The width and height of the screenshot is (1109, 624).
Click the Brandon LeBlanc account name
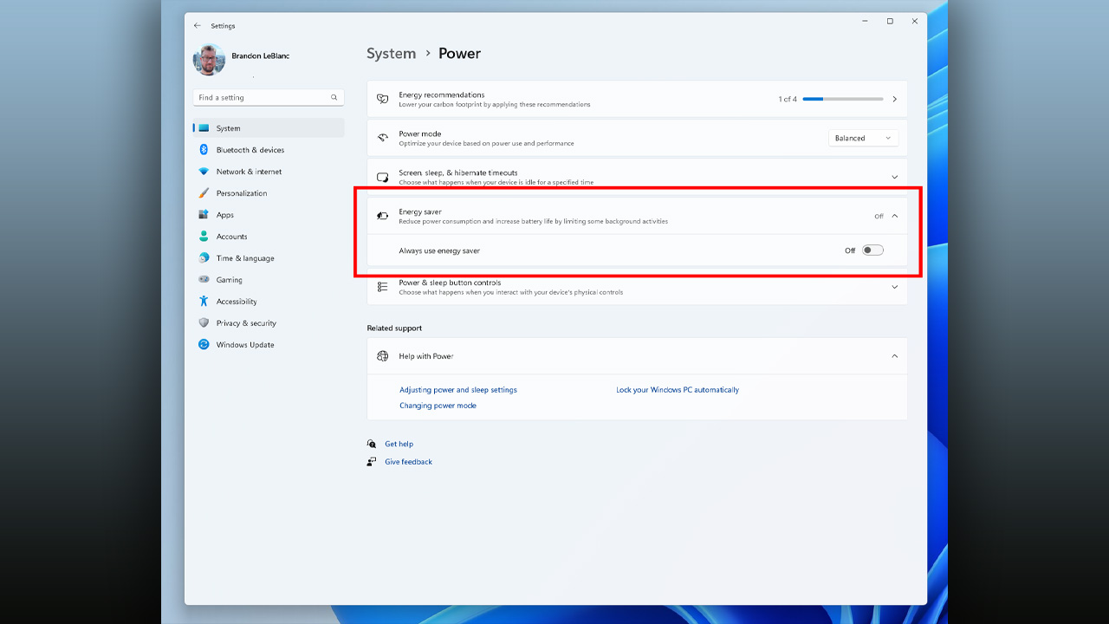pos(261,55)
